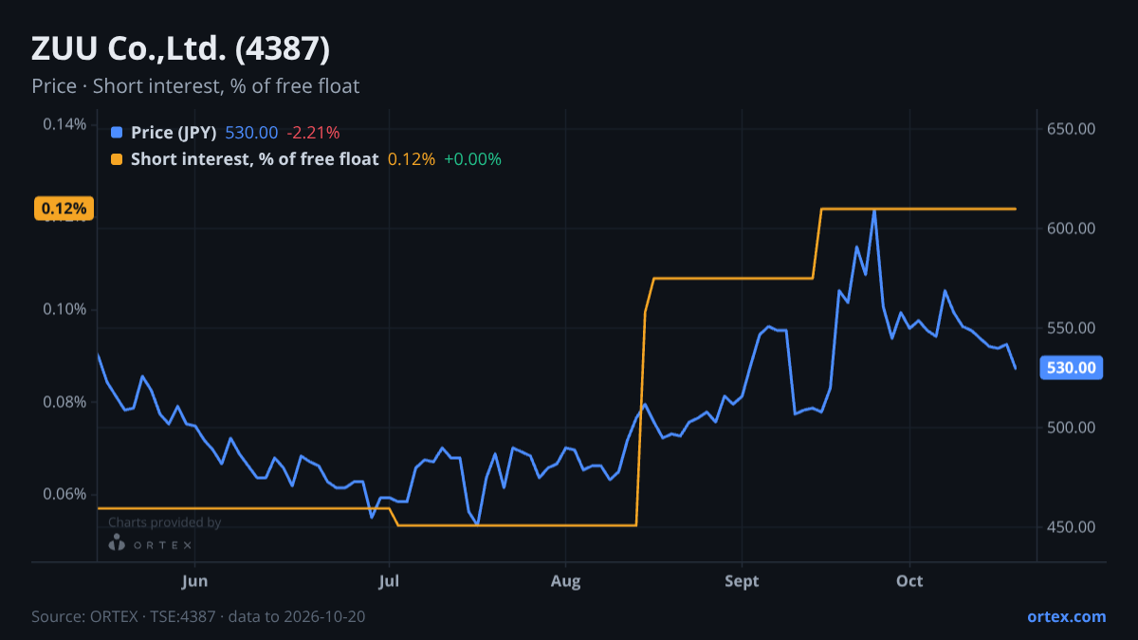Click the 650.00 right-axis label
The width and height of the screenshot is (1138, 640).
1072,129
